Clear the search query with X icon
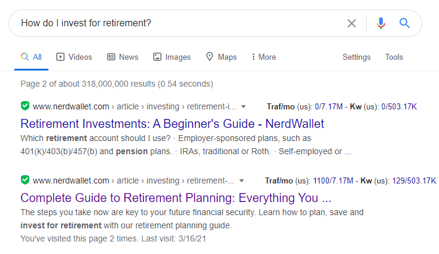This screenshot has width=439, height=254. pyautogui.click(x=352, y=23)
